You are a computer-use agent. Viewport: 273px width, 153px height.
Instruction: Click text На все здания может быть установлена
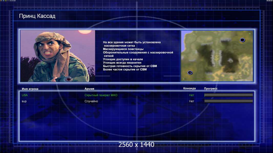click(132, 42)
